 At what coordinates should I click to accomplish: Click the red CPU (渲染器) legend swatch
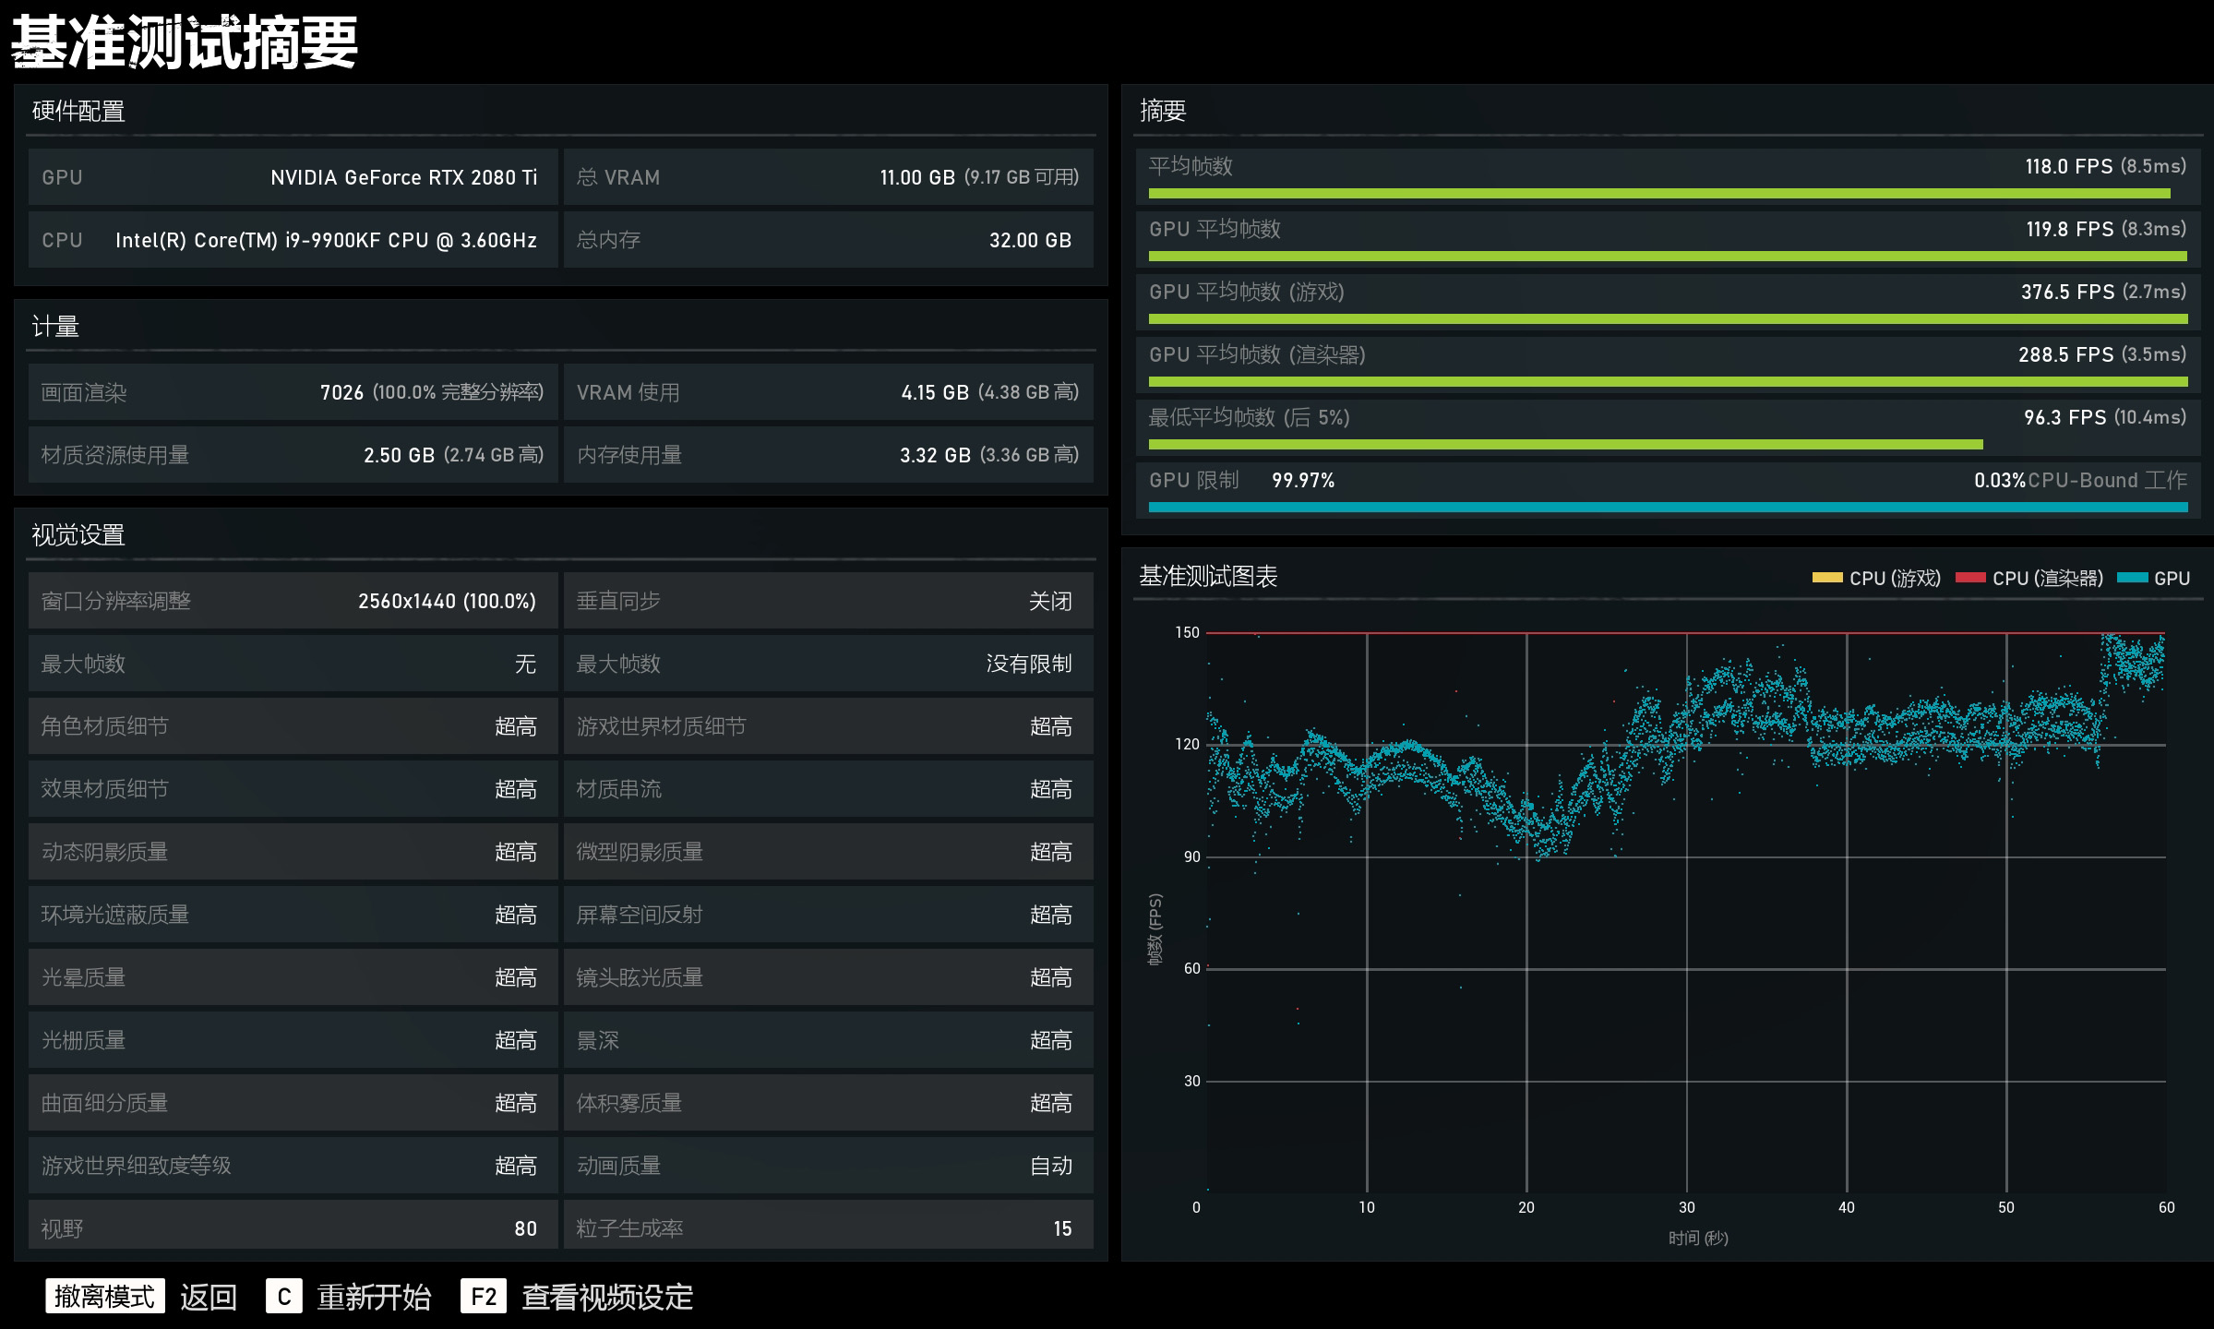tap(1969, 578)
